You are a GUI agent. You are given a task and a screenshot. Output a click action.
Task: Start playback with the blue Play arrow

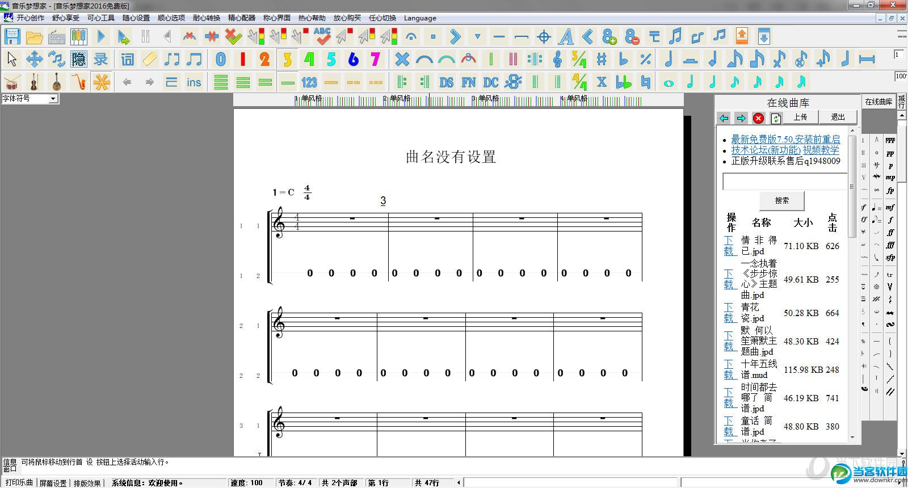click(x=101, y=37)
